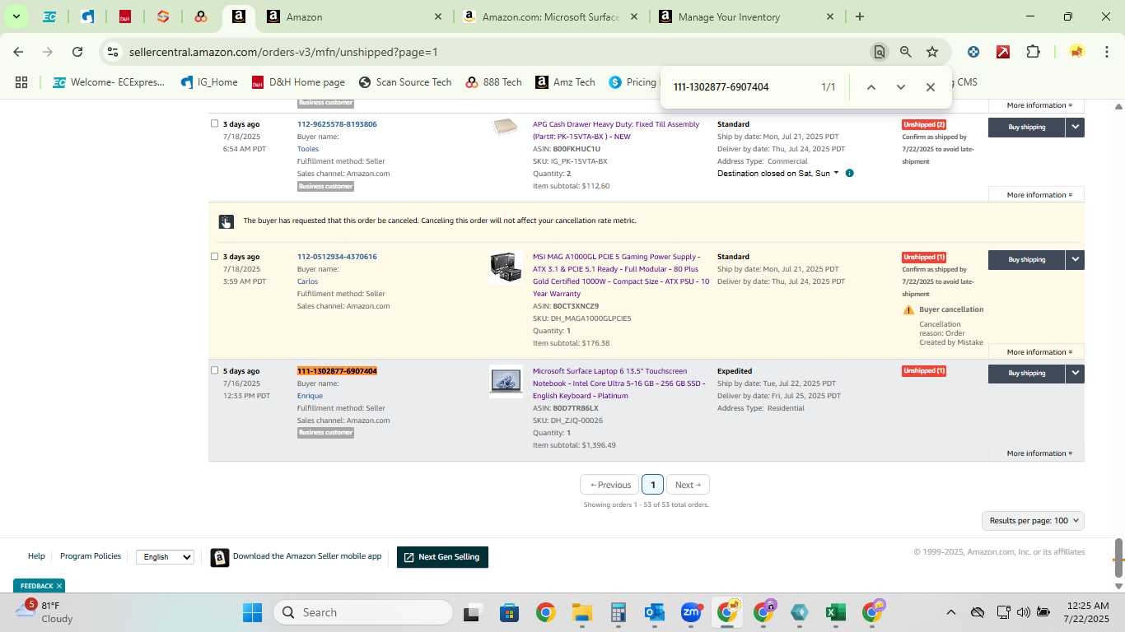Bookmark this page with the star icon
The width and height of the screenshot is (1125, 632).
point(932,52)
